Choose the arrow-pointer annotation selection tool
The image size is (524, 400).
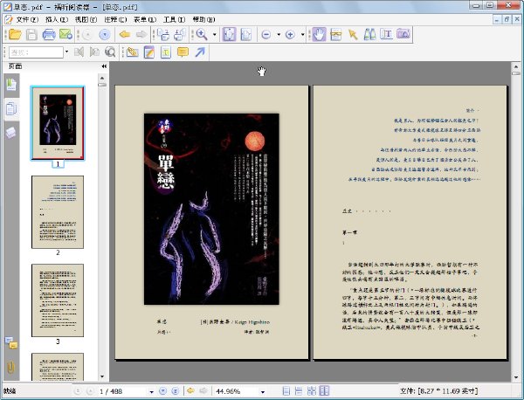click(x=353, y=34)
